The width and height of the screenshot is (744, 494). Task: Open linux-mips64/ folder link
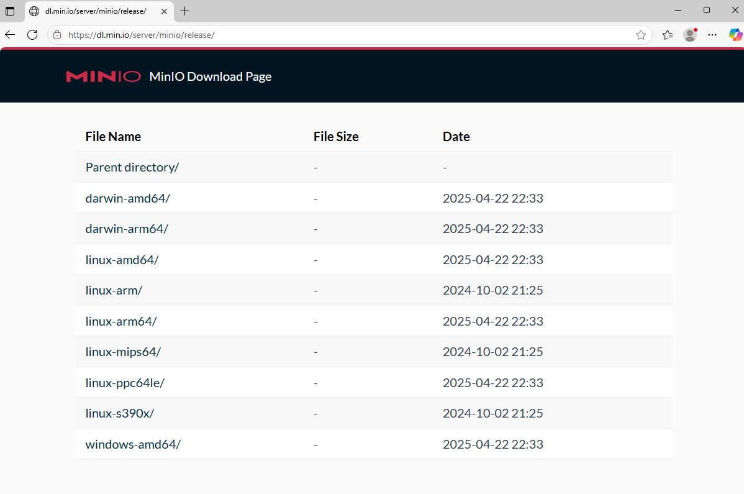124,352
